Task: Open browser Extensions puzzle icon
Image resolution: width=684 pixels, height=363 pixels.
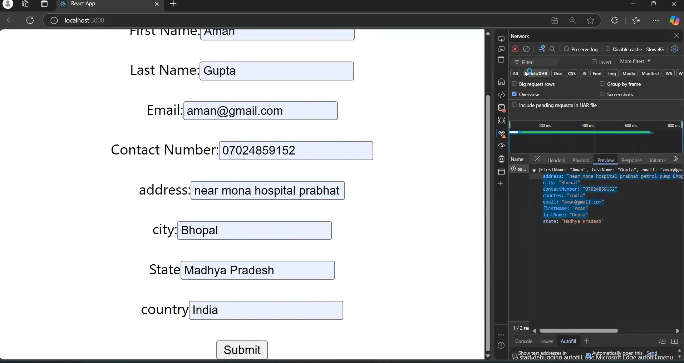Action: 615,20
